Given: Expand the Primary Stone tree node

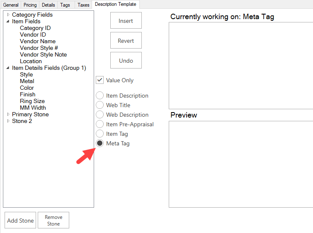Looking at the screenshot, I should [8, 114].
